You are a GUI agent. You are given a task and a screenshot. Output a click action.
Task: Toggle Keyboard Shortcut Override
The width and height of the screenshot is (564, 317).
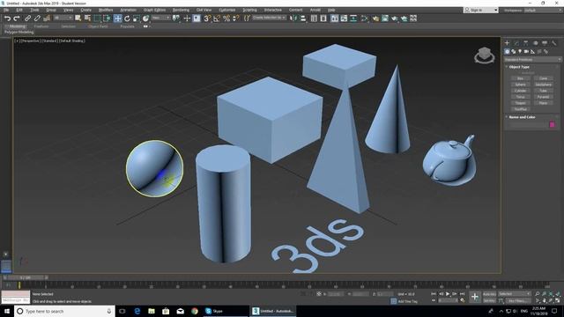pyautogui.click(x=197, y=18)
